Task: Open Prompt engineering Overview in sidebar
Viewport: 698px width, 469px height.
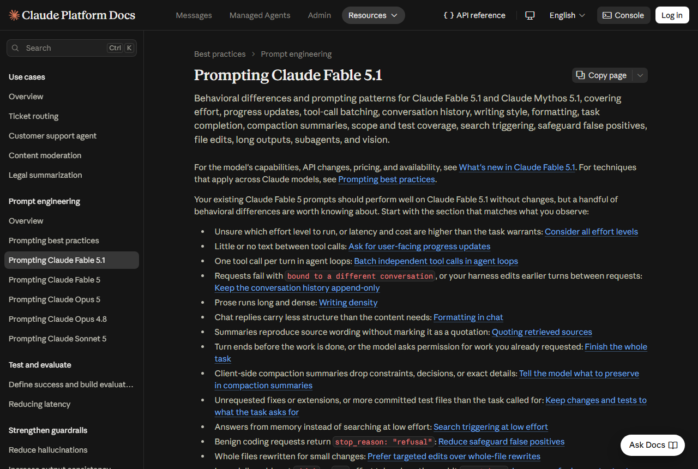Action: 26,221
